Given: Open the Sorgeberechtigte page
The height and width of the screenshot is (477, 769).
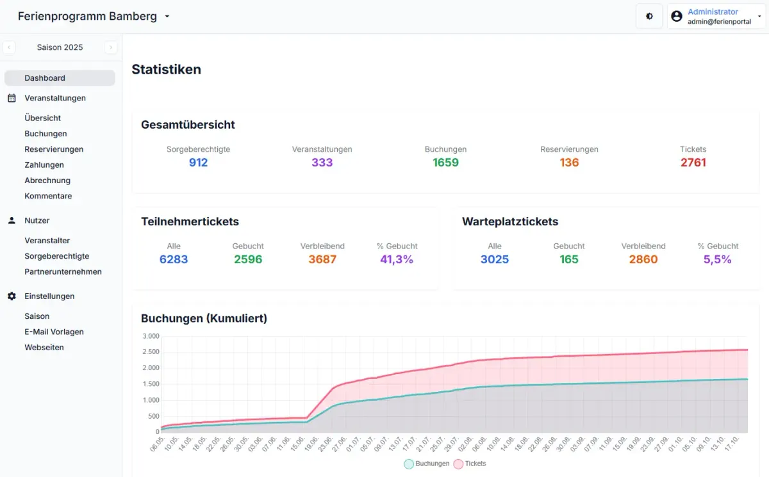Looking at the screenshot, I should point(55,255).
